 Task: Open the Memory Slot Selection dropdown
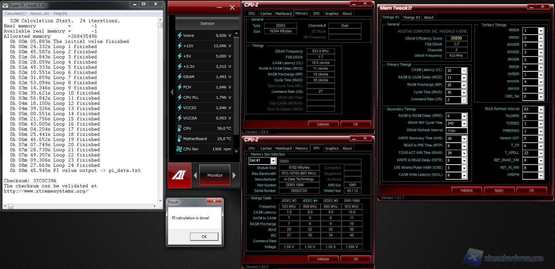click(273, 161)
